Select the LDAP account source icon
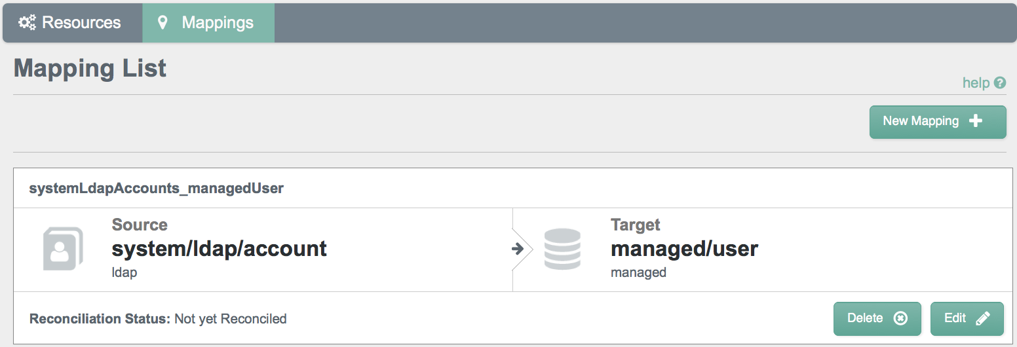Image resolution: width=1017 pixels, height=347 pixels. (x=63, y=249)
